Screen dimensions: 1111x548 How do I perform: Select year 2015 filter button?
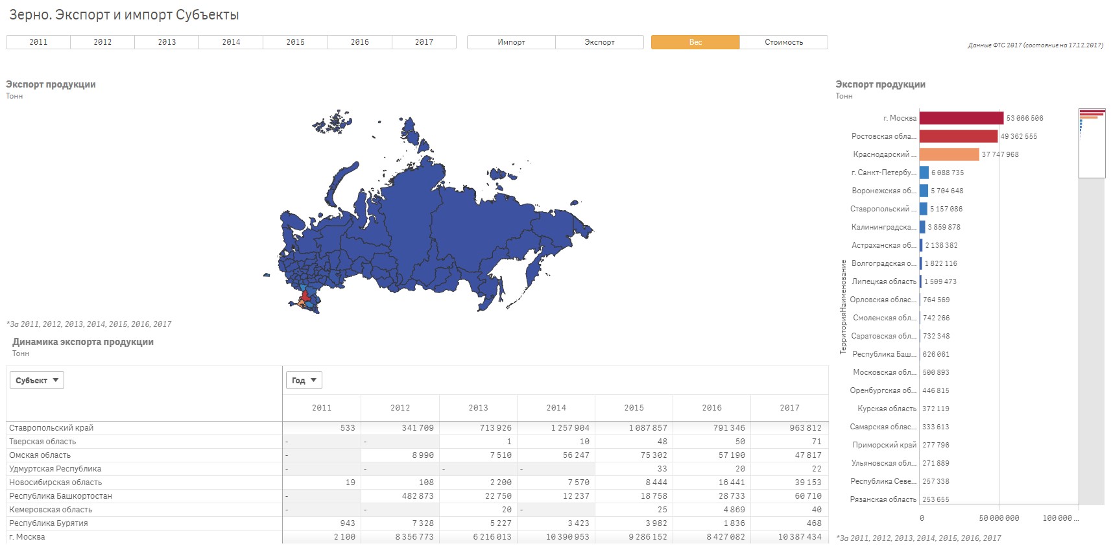296,42
